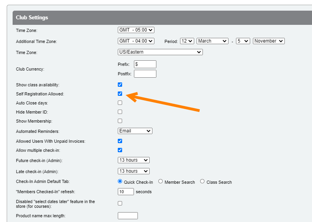Uncheck Show class availability checkbox
The height and width of the screenshot is (222, 312).
(x=120, y=85)
